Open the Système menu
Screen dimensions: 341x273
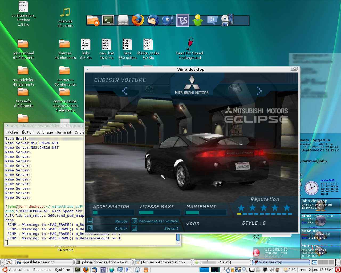[x=62, y=270]
